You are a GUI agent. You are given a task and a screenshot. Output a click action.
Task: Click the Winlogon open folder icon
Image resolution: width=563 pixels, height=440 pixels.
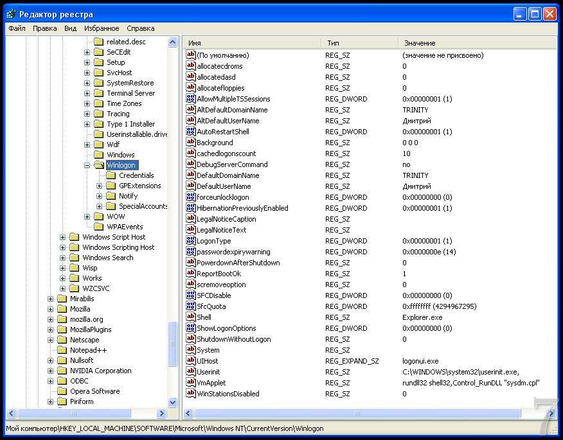click(98, 165)
